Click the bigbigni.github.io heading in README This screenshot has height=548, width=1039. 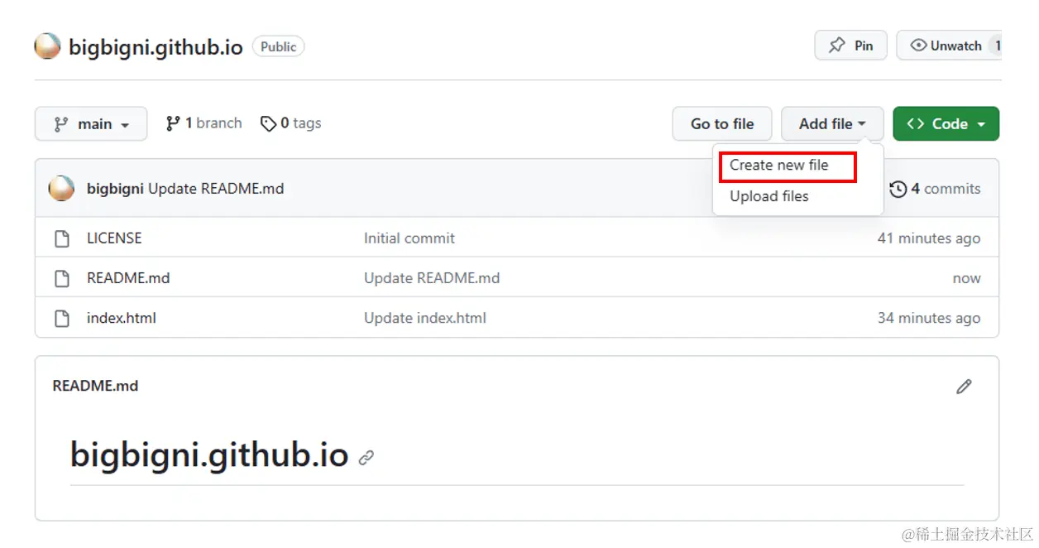pos(209,454)
